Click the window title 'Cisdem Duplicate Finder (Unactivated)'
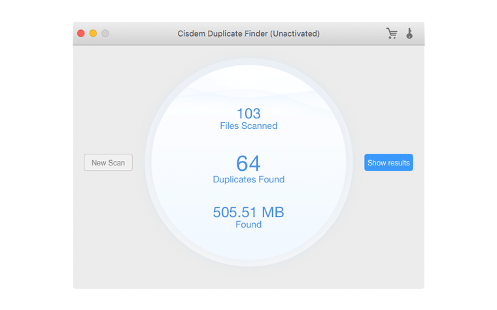The height and width of the screenshot is (310, 497). [x=248, y=33]
